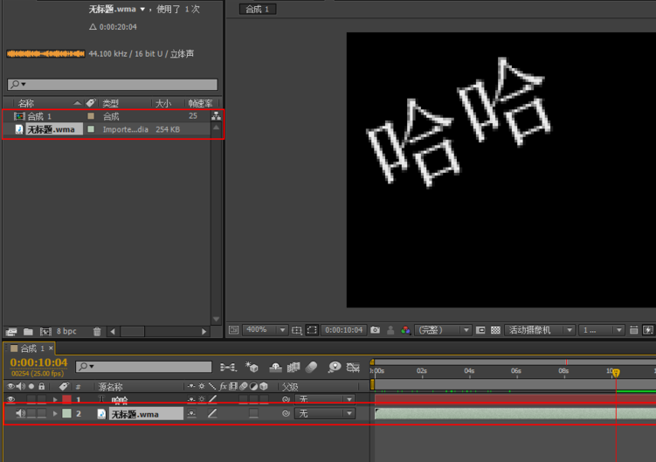The height and width of the screenshot is (462, 656).
Task: Open project flowchart view icon
Action: (216, 116)
